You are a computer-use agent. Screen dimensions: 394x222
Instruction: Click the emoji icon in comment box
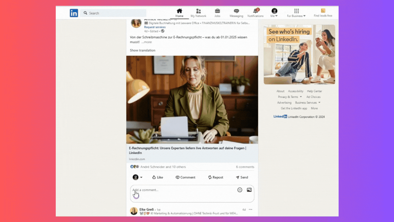[240, 190]
